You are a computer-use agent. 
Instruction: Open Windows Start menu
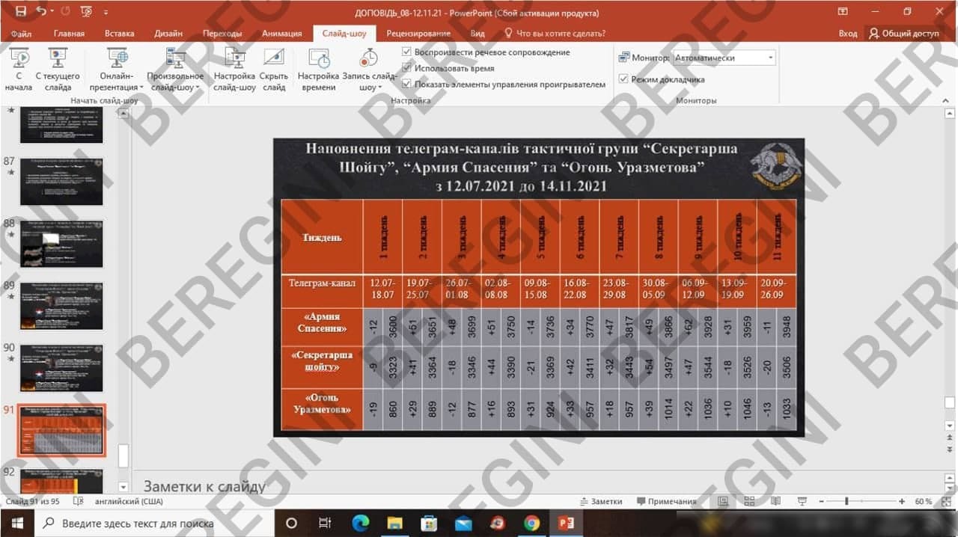click(x=17, y=523)
